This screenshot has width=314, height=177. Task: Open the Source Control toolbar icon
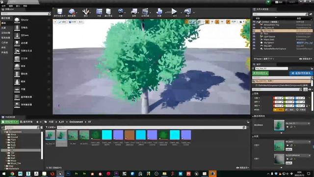(x=72, y=11)
